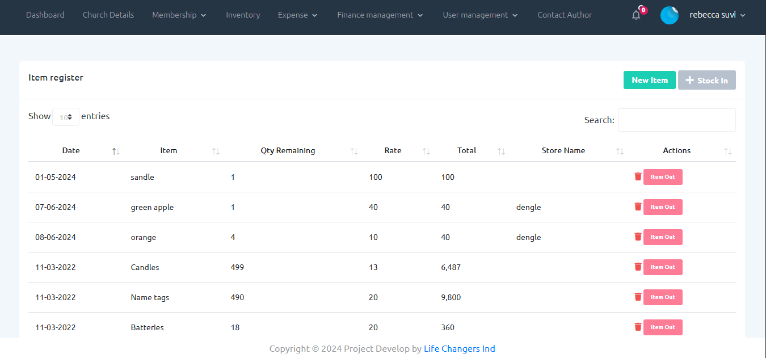Viewport: 766px width, 358px height.
Task: Change the show entries count selector
Action: pos(66,117)
